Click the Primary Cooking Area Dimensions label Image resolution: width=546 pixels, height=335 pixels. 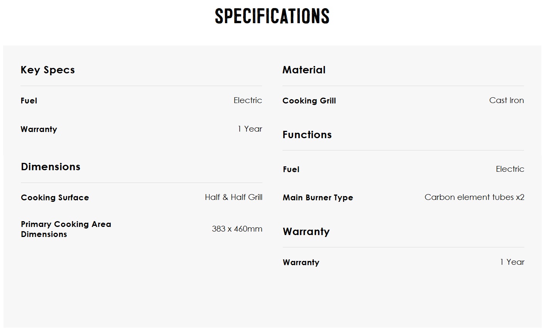click(66, 229)
